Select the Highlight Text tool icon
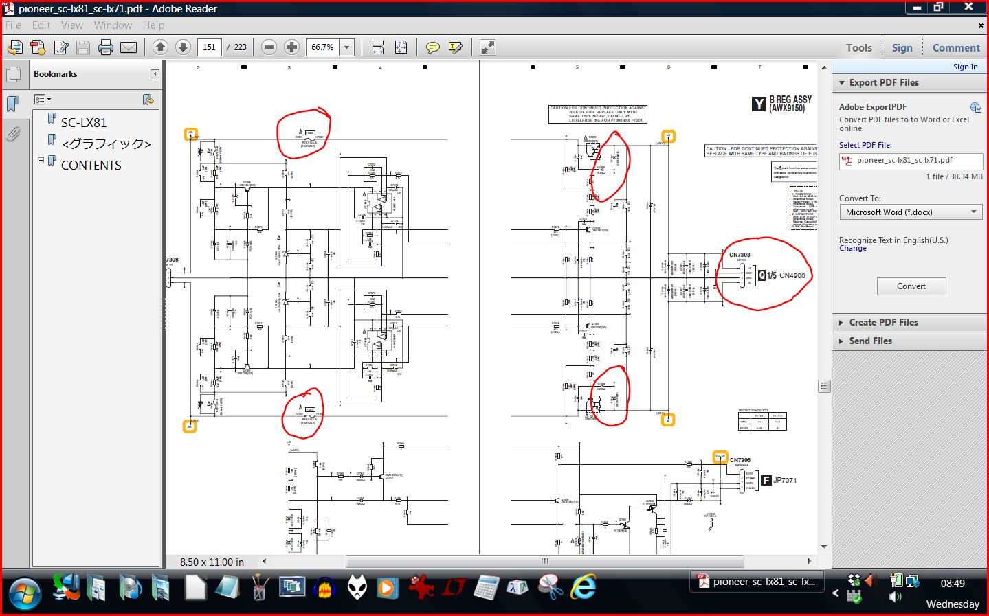Screen dimensions: 989x616 click(x=455, y=47)
